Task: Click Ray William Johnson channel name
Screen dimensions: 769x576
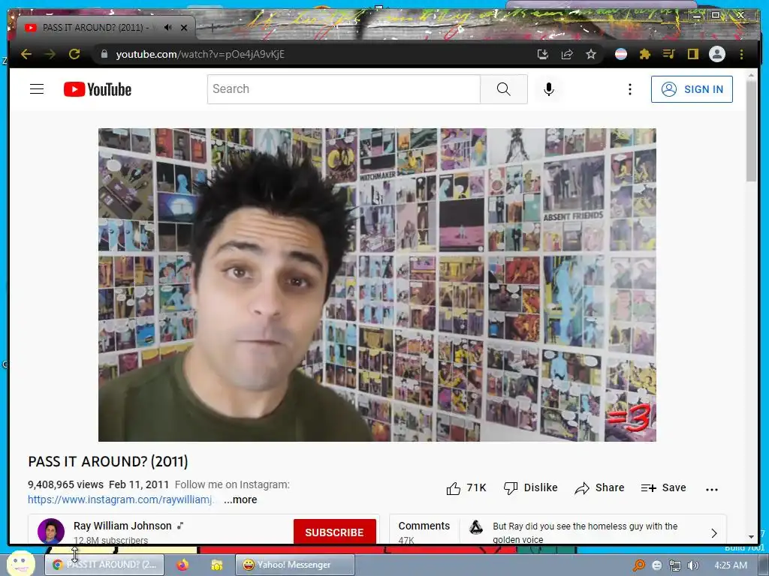Action: [x=122, y=526]
